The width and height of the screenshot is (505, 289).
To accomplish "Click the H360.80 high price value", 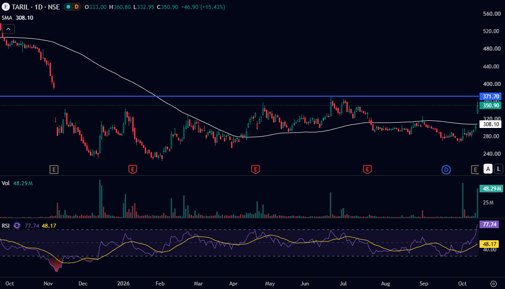I will 120,7.
